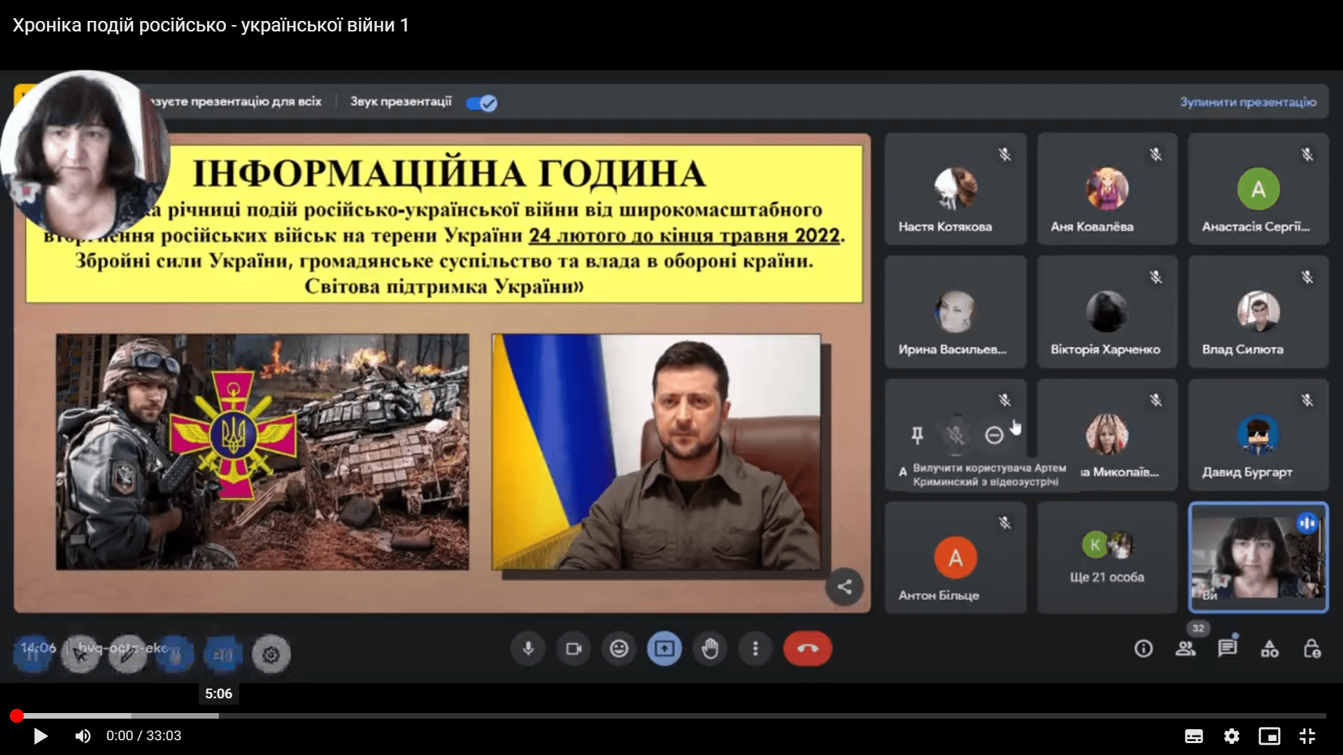This screenshot has width=1343, height=755.
Task: Click the YouTube video progress bar
Action: (x=671, y=716)
